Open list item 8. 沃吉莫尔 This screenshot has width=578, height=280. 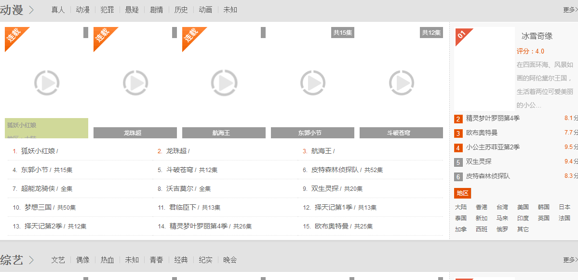coord(180,188)
